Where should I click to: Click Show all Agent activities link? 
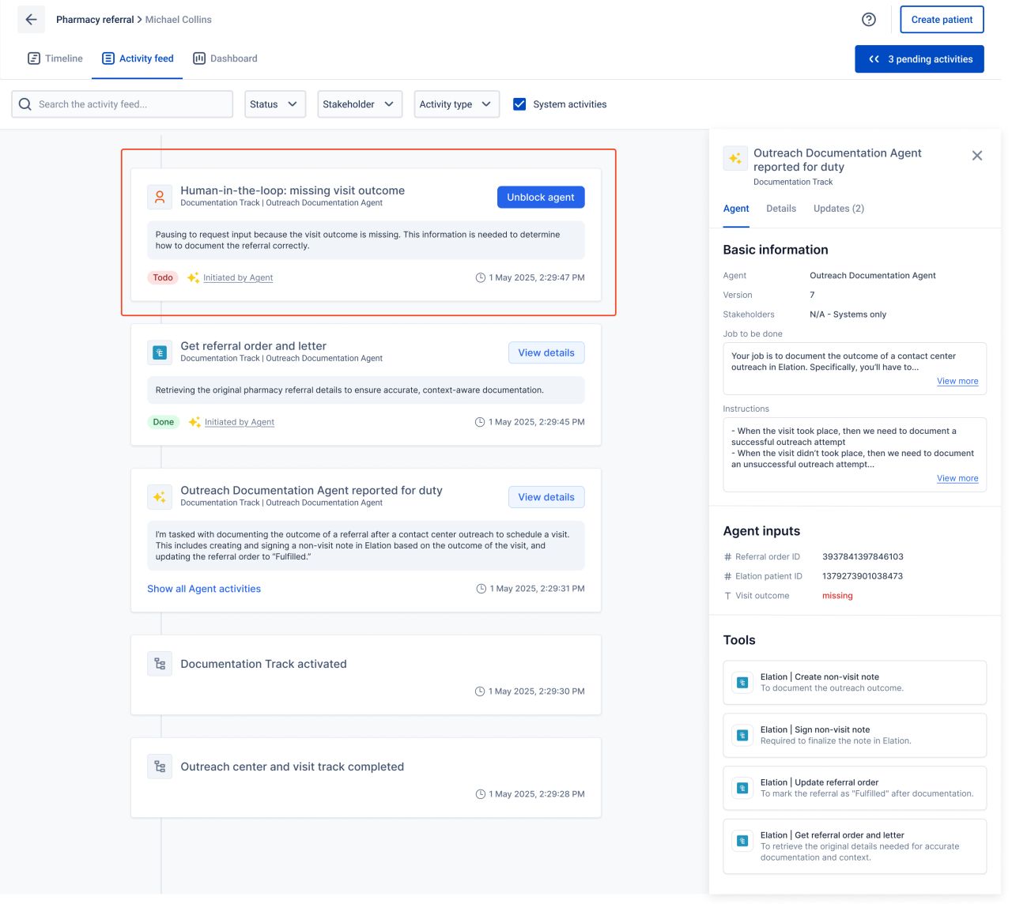204,589
